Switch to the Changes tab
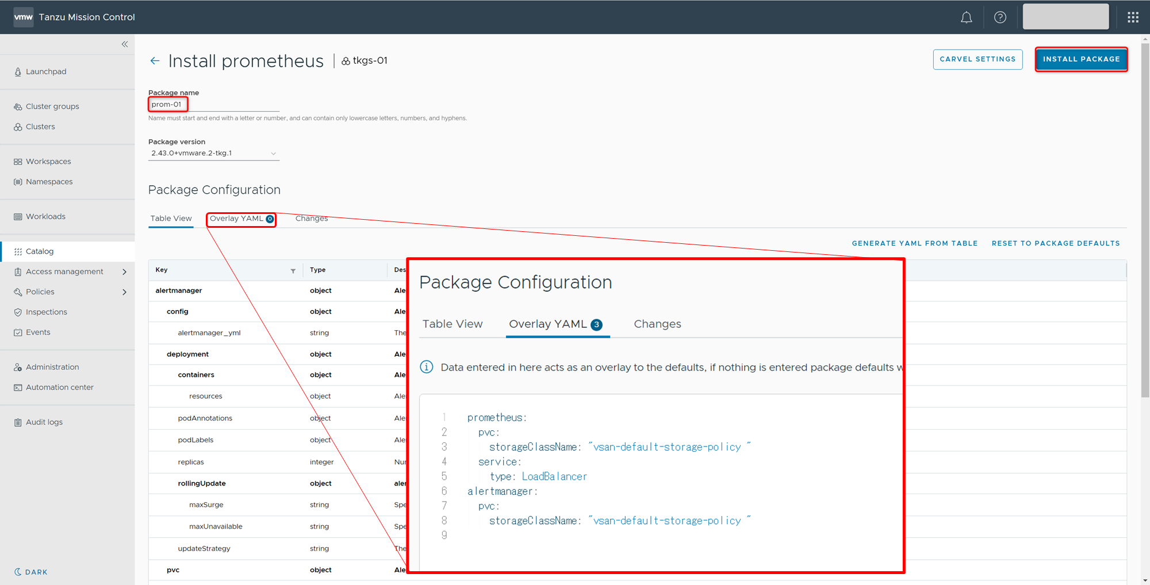This screenshot has width=1150, height=585. pos(311,219)
